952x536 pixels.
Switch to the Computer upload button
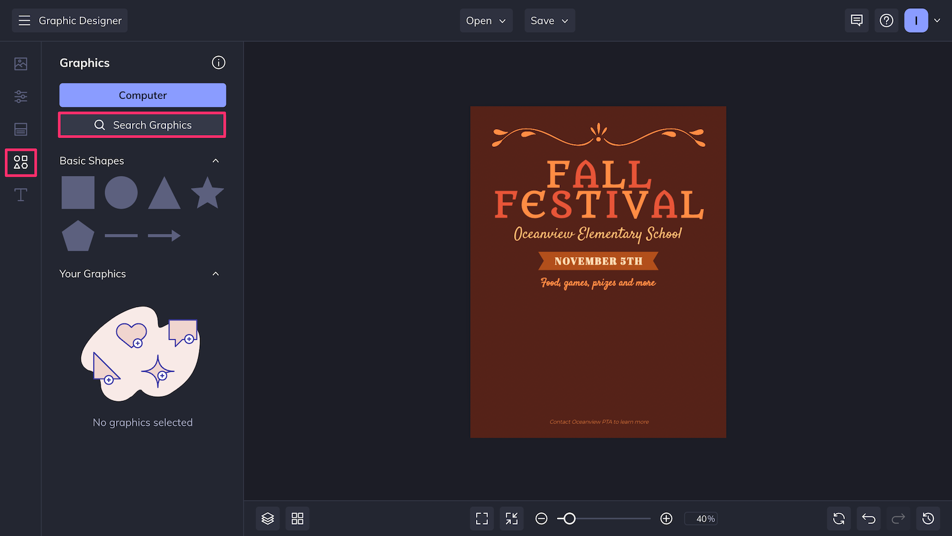tap(142, 95)
